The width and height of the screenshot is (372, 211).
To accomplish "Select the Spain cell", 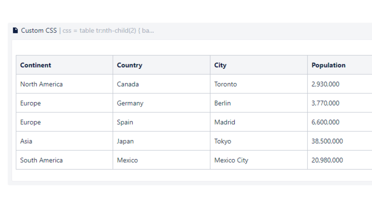I will point(125,122).
